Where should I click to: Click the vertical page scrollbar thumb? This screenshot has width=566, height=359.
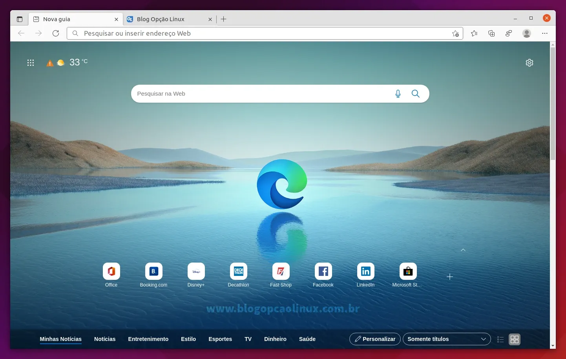point(553,104)
